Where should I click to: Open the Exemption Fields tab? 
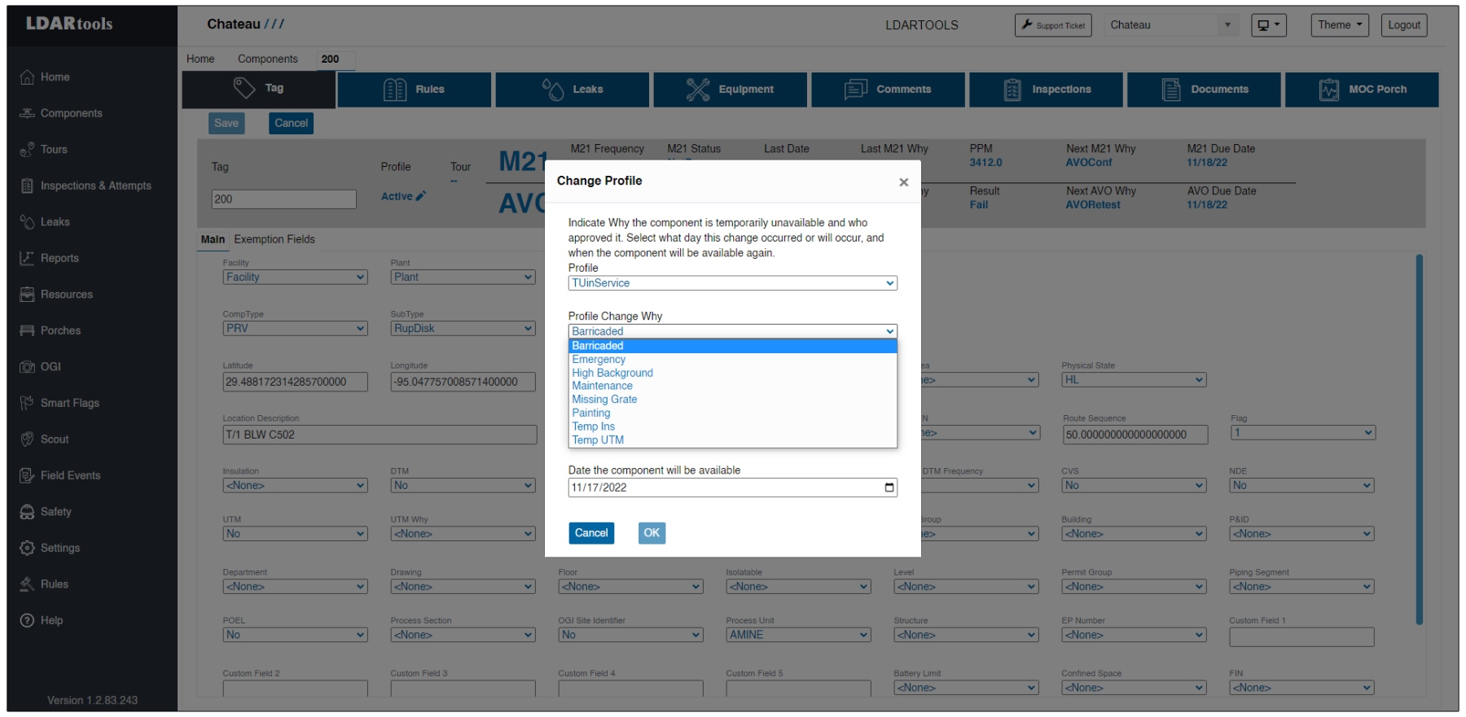[274, 239]
